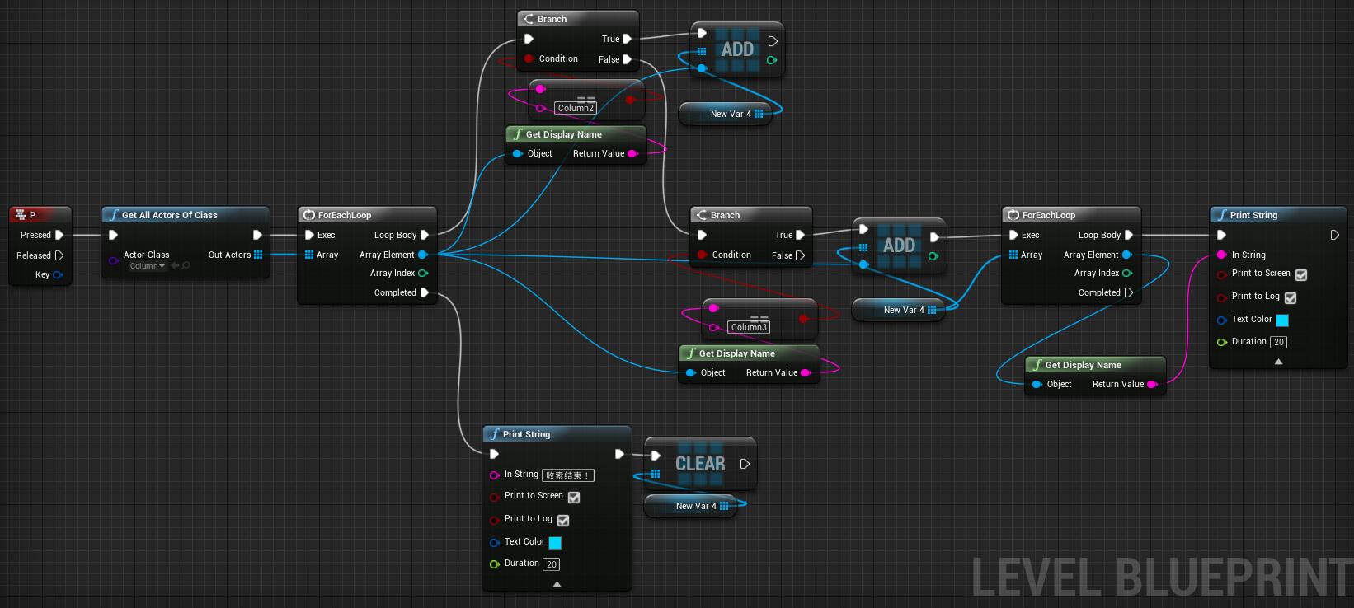Toggle Print to Screen on right Print String
The image size is (1354, 608).
[x=1301, y=275]
